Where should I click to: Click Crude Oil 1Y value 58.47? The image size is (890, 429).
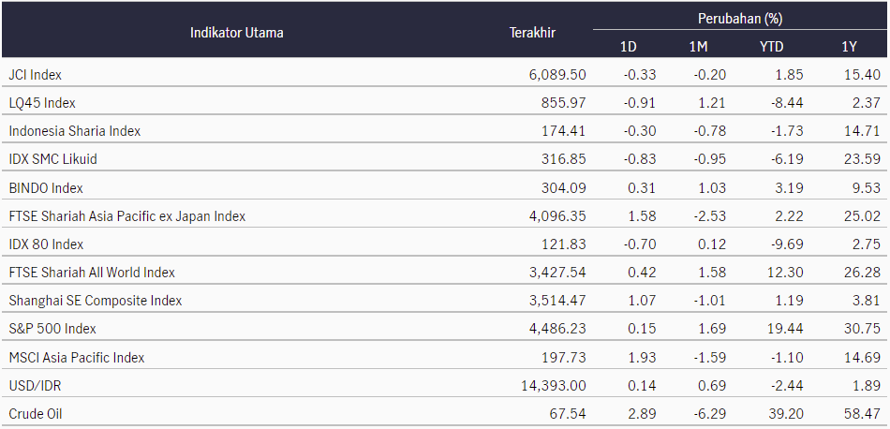859,414
